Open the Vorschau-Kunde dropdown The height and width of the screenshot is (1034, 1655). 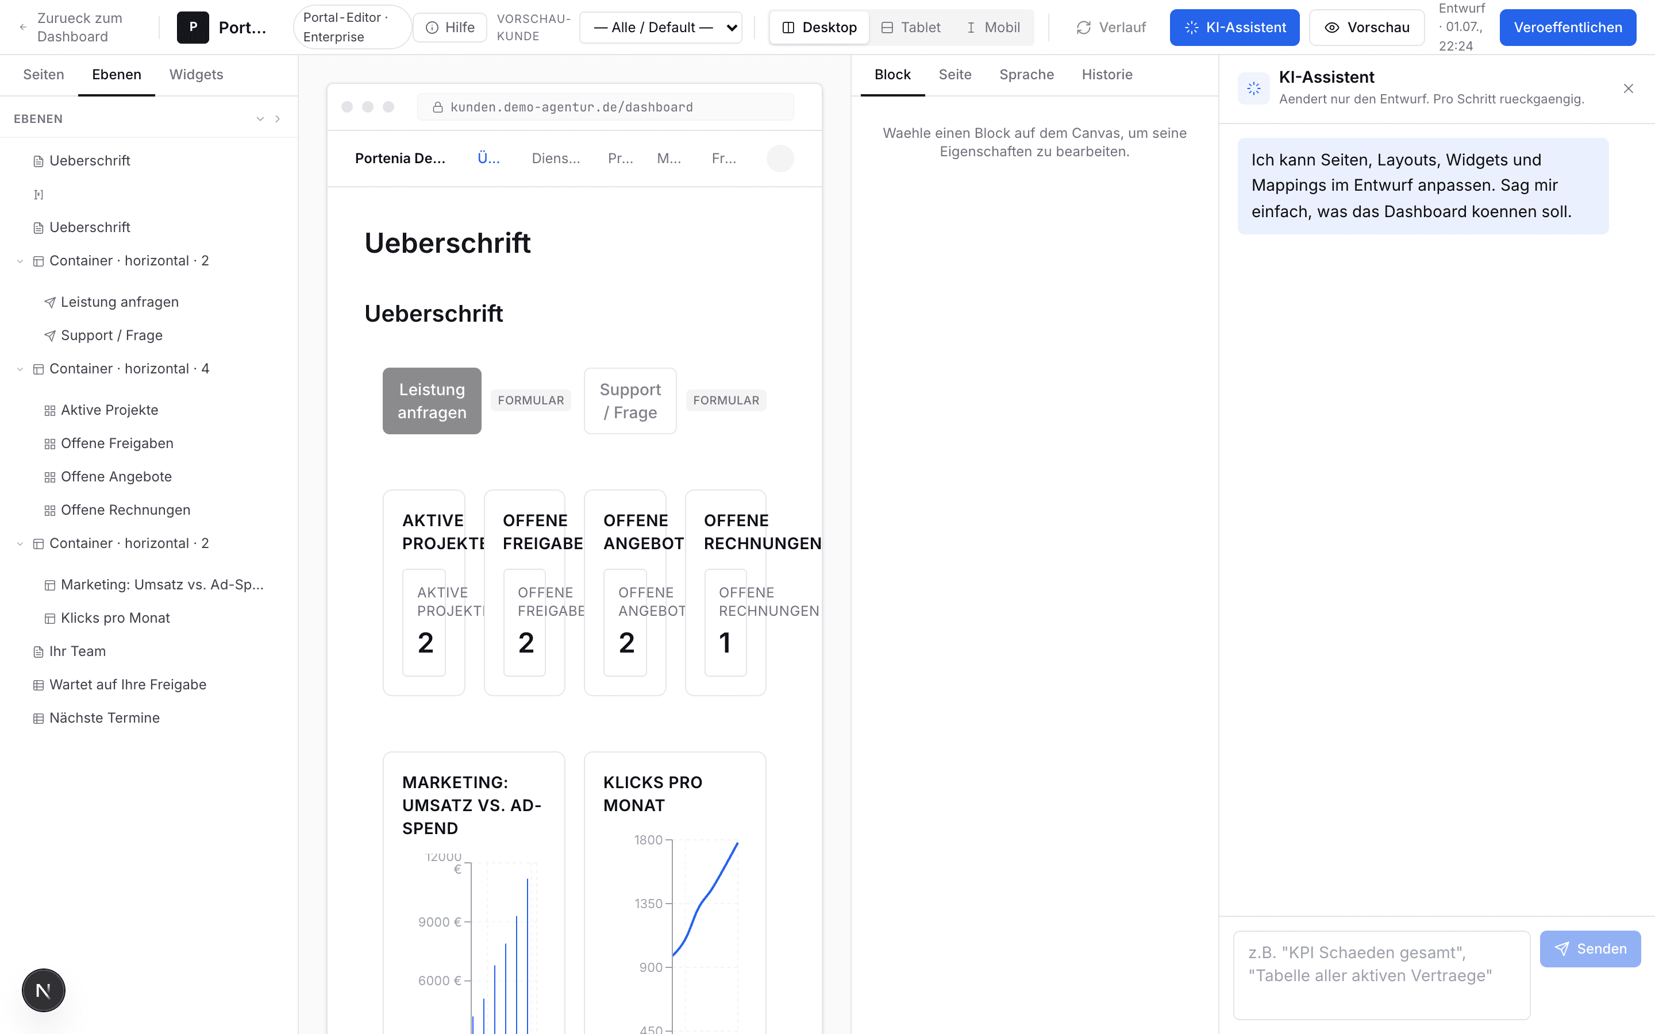[x=661, y=28]
